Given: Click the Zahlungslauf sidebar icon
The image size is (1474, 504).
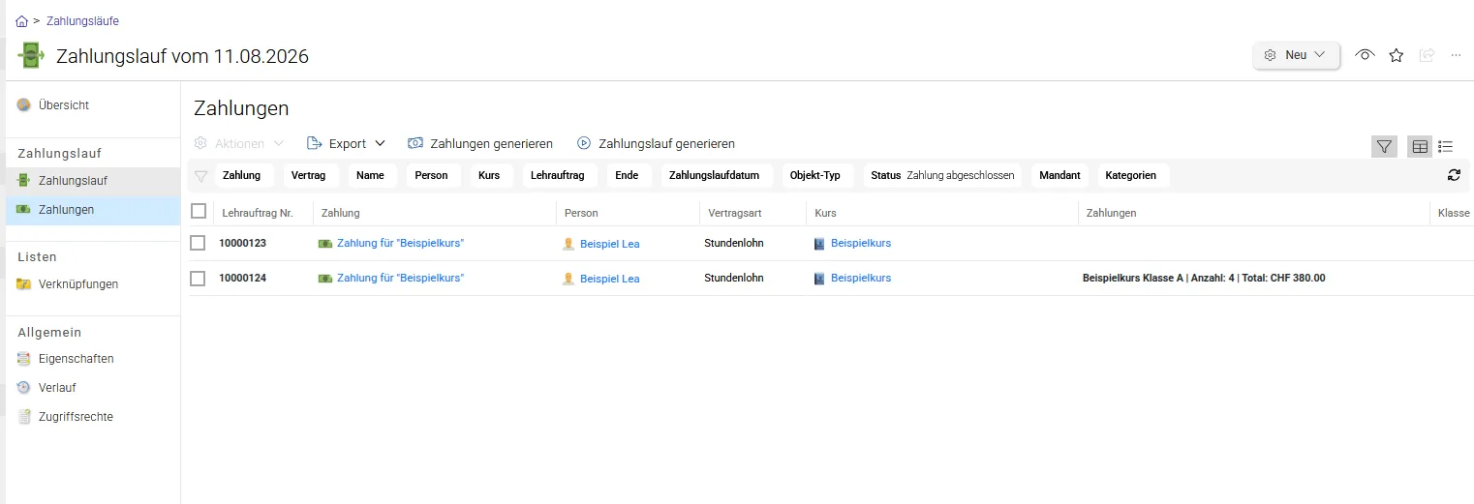Looking at the screenshot, I should pyautogui.click(x=23, y=180).
